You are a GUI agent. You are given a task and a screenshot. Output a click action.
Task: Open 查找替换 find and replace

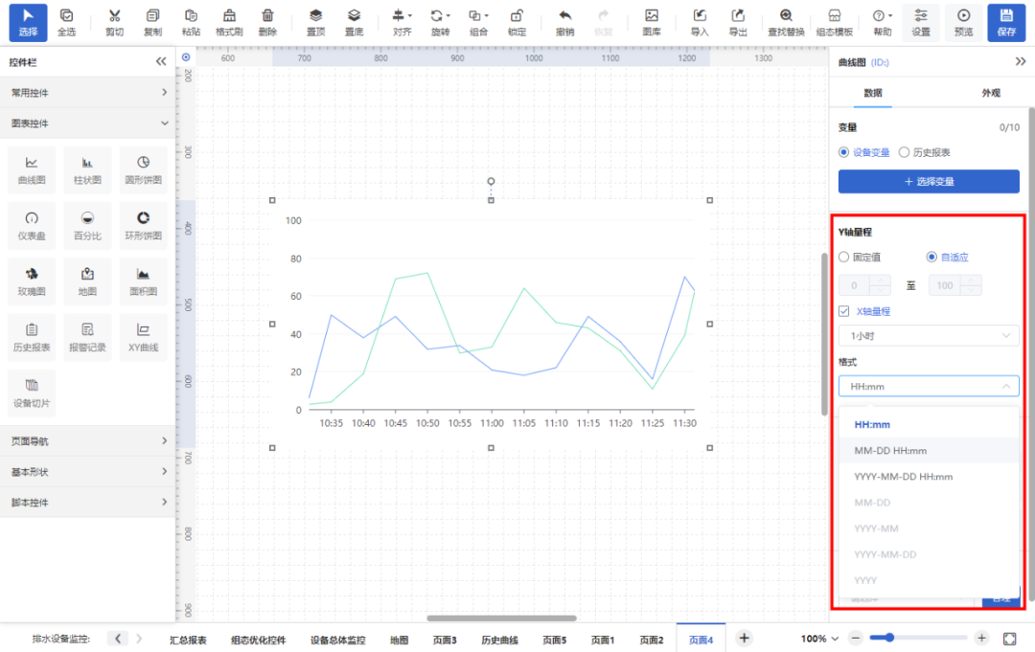[786, 22]
